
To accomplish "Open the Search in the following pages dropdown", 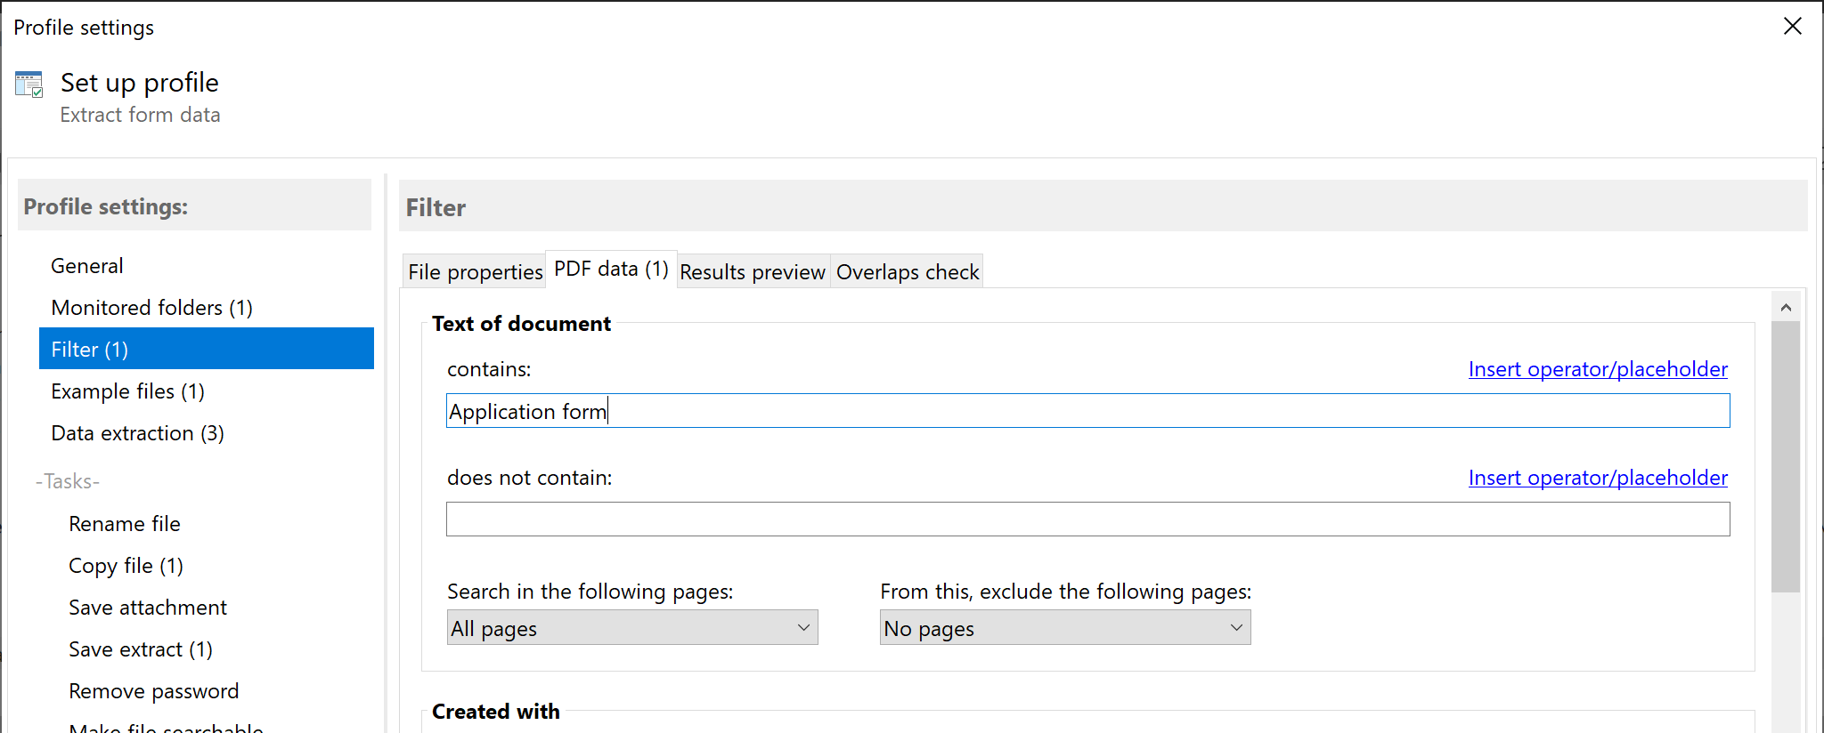I will coord(632,628).
